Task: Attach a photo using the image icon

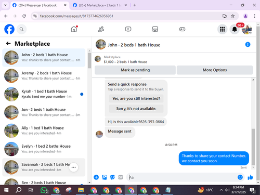Action: coord(105,177)
